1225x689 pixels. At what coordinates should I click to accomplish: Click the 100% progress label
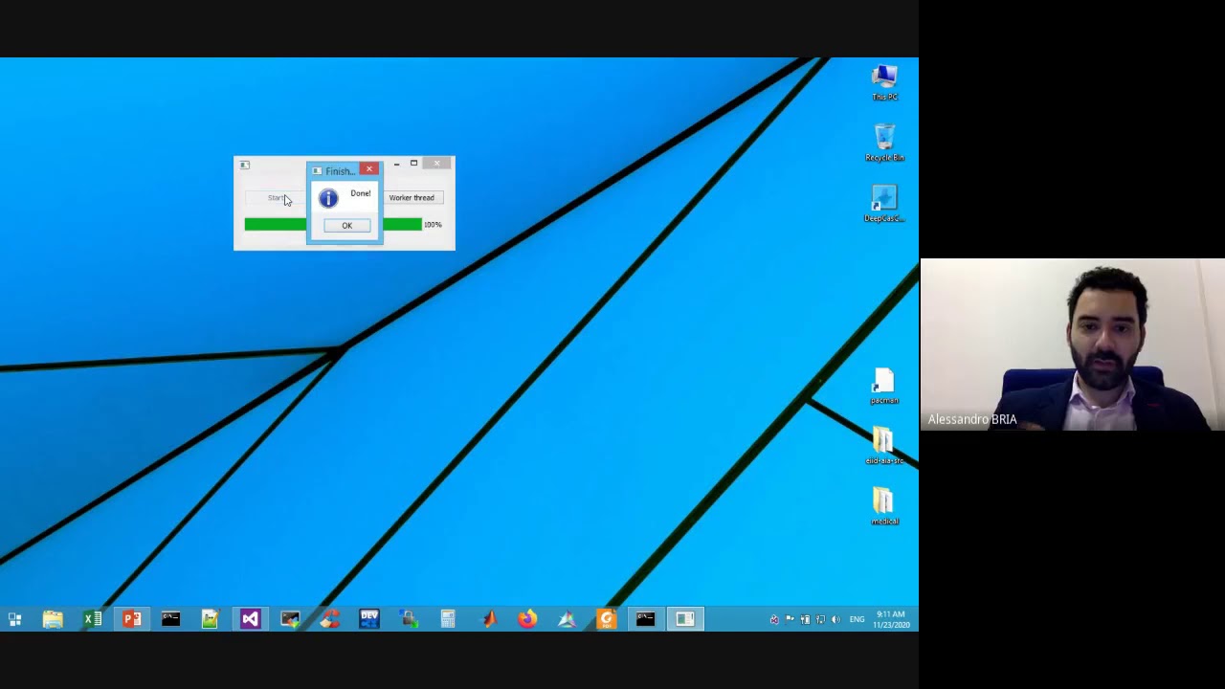pyautogui.click(x=433, y=225)
